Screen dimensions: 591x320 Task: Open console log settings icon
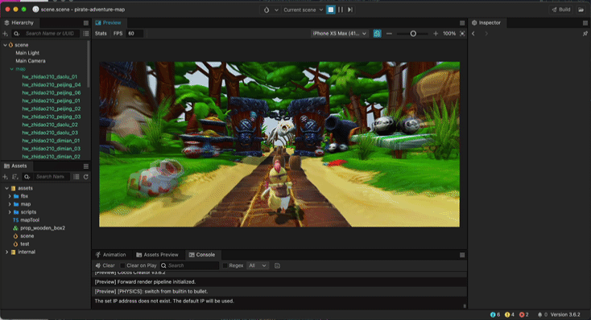point(277,265)
